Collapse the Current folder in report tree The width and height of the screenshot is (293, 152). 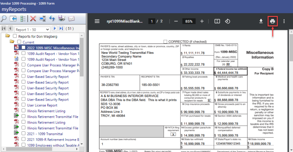click(12, 42)
